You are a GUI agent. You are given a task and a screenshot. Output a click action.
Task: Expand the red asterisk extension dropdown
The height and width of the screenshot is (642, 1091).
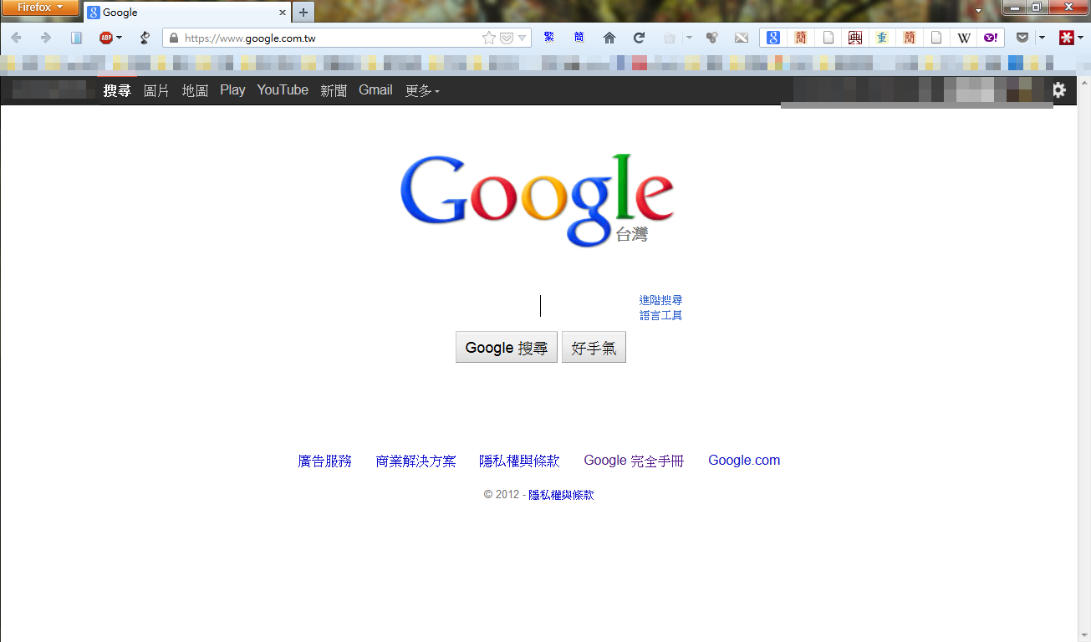coord(1080,38)
